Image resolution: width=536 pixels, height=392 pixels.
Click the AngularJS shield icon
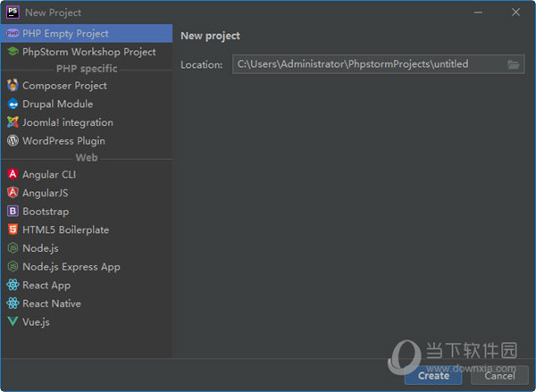coord(13,193)
